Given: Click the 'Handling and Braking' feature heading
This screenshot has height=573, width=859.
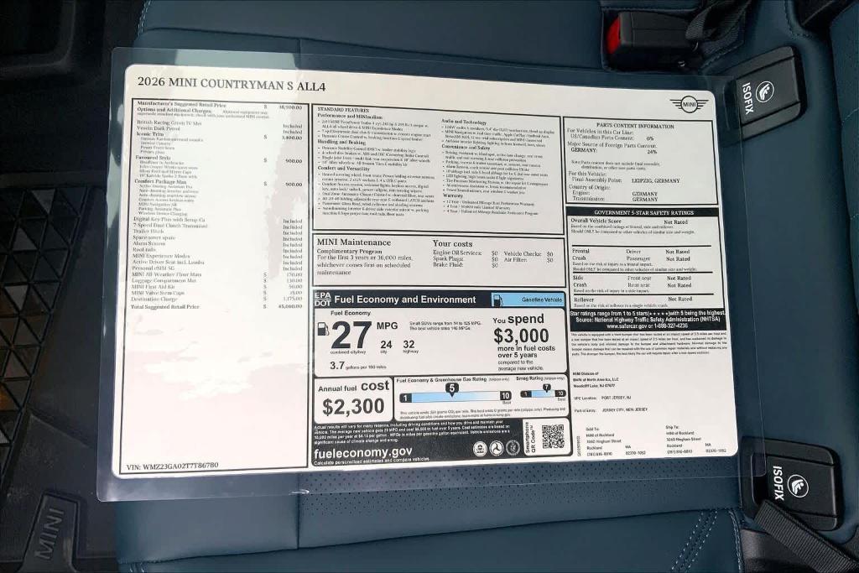Looking at the screenshot, I should point(341,142).
